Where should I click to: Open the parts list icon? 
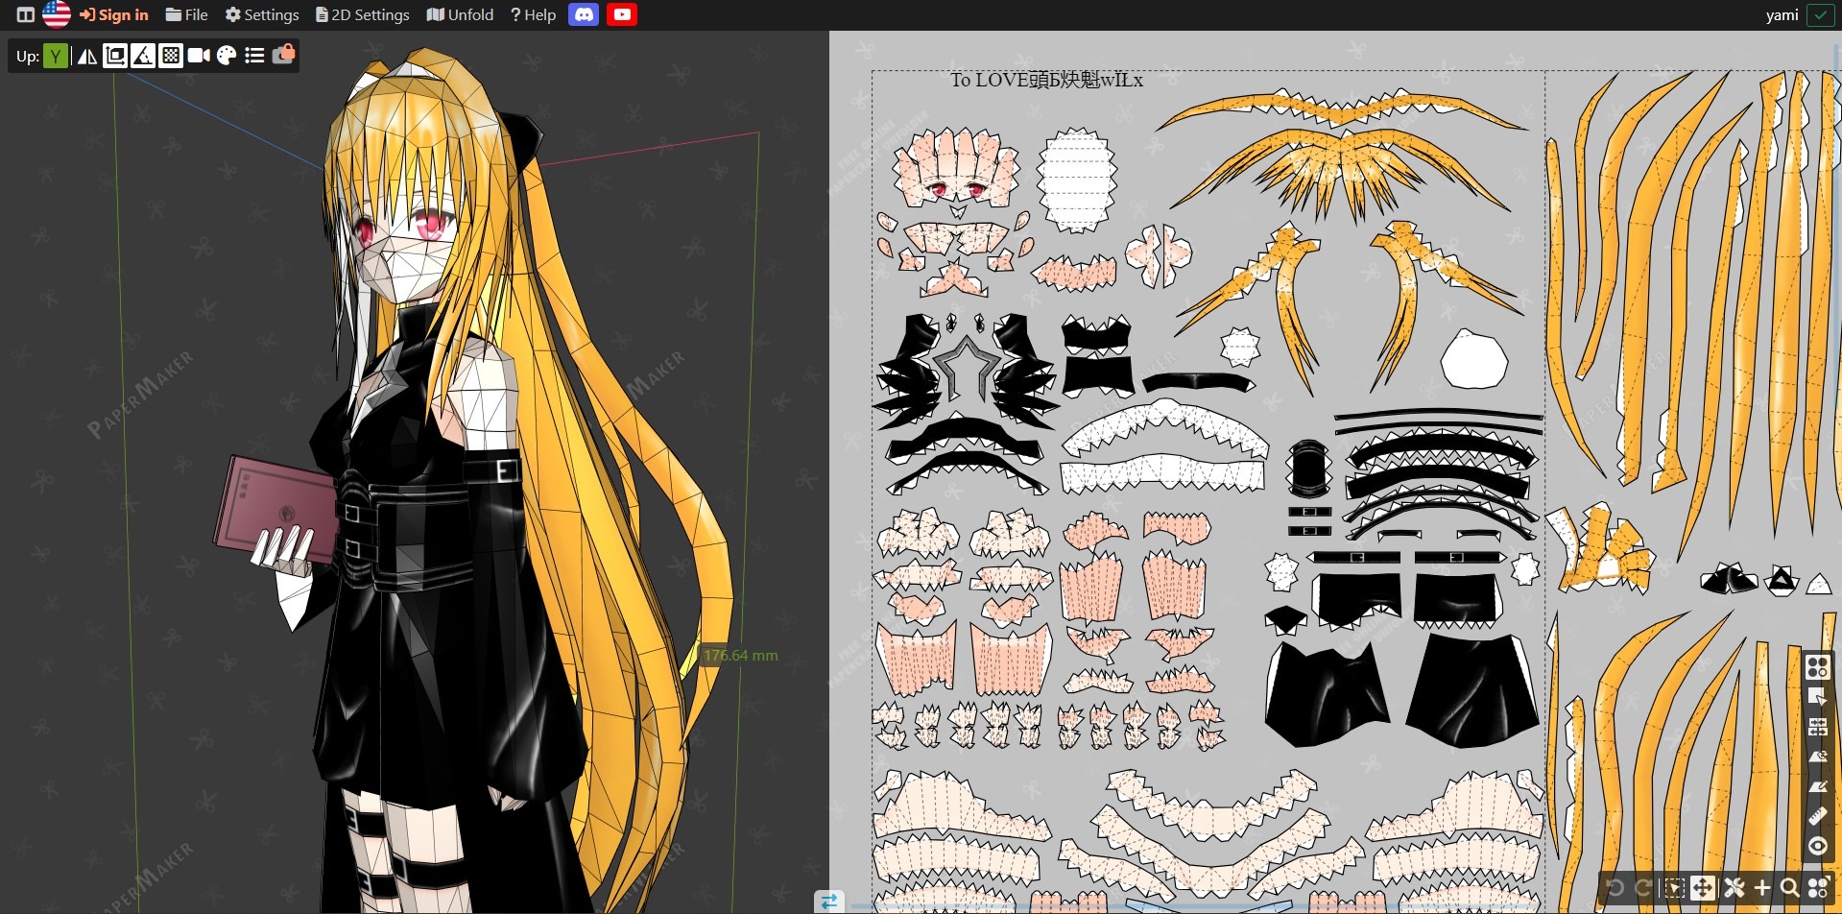point(254,56)
